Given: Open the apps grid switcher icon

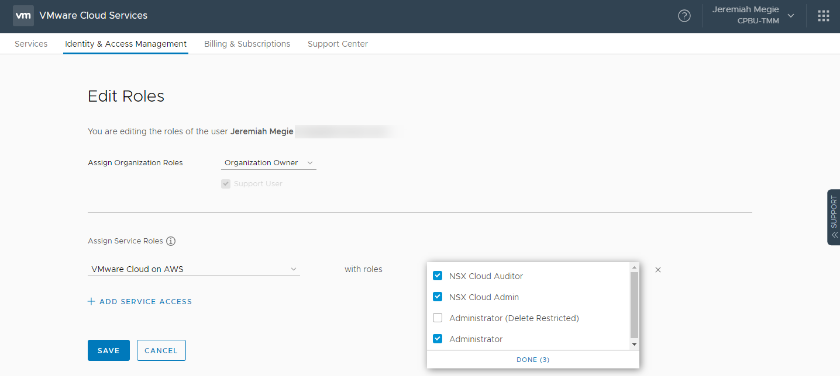Looking at the screenshot, I should tap(823, 16).
